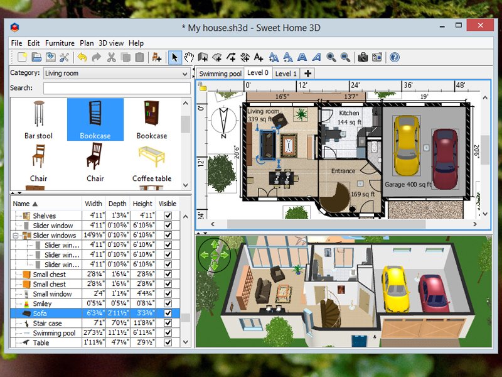Toggle Visible checkbox for Slider windows group

coord(168,235)
